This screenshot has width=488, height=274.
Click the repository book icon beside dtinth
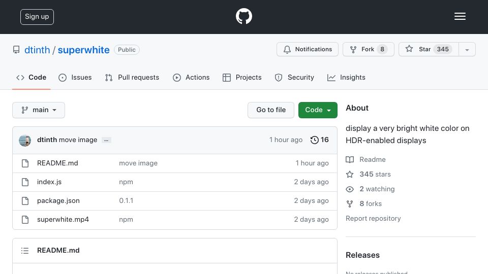point(16,50)
